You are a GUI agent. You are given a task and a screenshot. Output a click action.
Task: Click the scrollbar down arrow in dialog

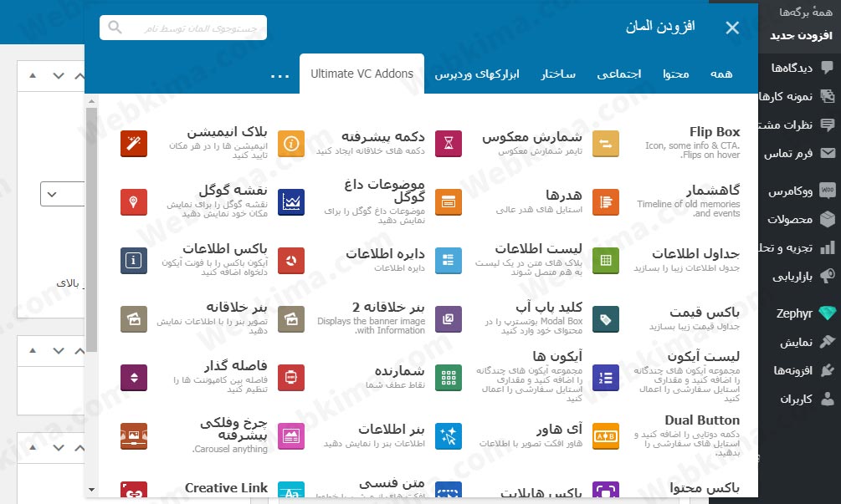point(91,490)
